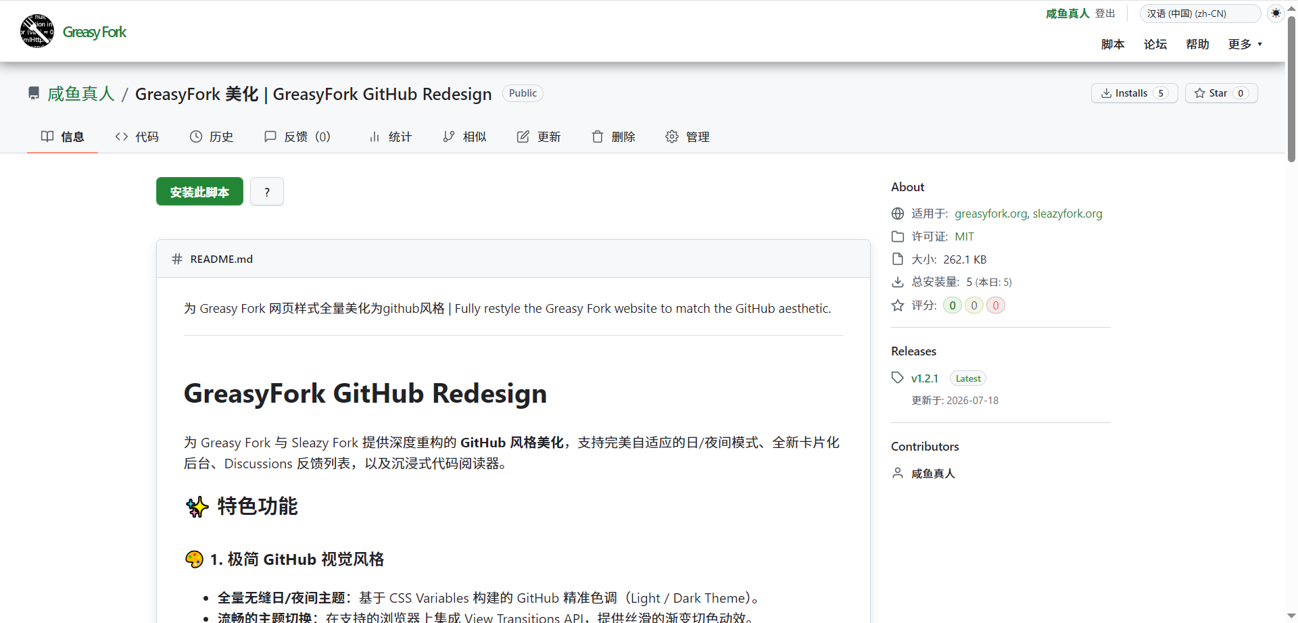The height and width of the screenshot is (623, 1298).
Task: Click the person icon beside contributor 咸鱼真人
Action: click(898, 473)
